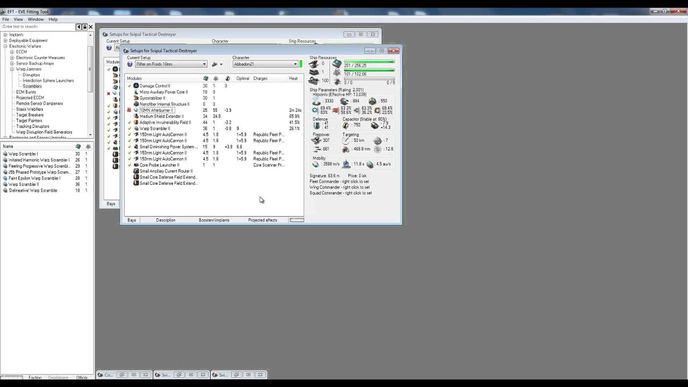Collapse the Warp Jammers tree node
This screenshot has height=387, width=688.
tap(12, 69)
